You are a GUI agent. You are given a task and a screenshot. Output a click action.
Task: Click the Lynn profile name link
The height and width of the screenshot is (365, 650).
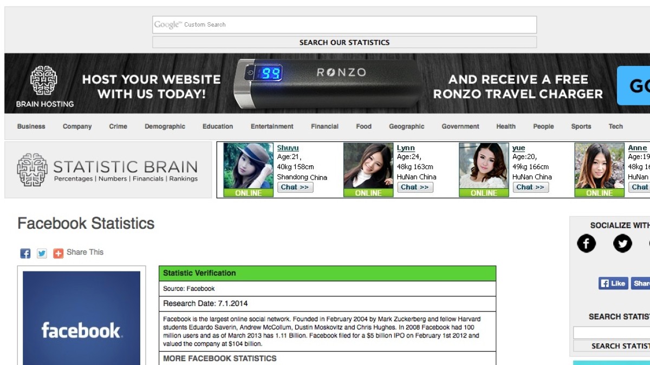[406, 148]
